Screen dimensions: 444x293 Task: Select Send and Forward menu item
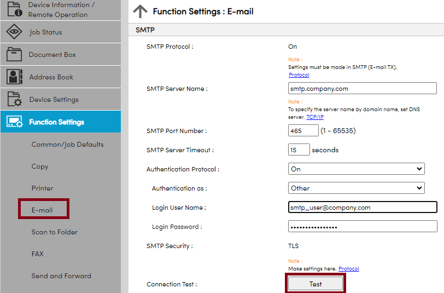tap(61, 276)
